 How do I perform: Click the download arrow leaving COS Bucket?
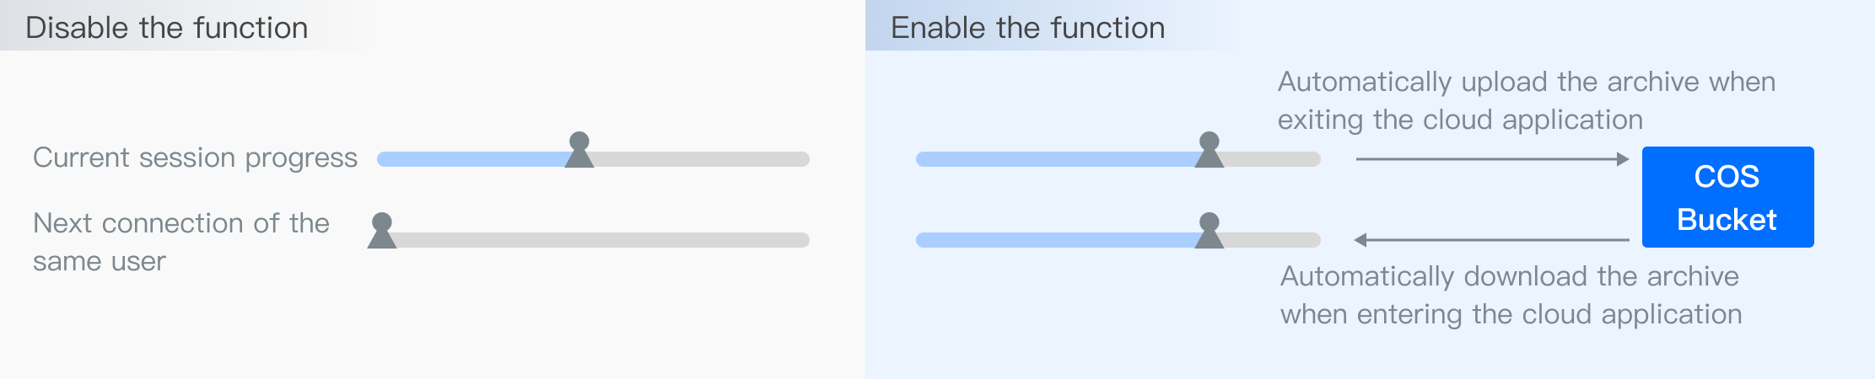(1491, 240)
